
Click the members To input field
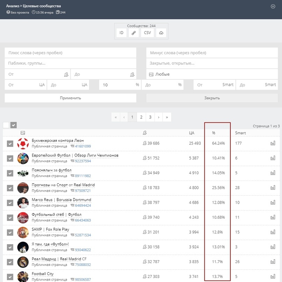(x=103, y=74)
